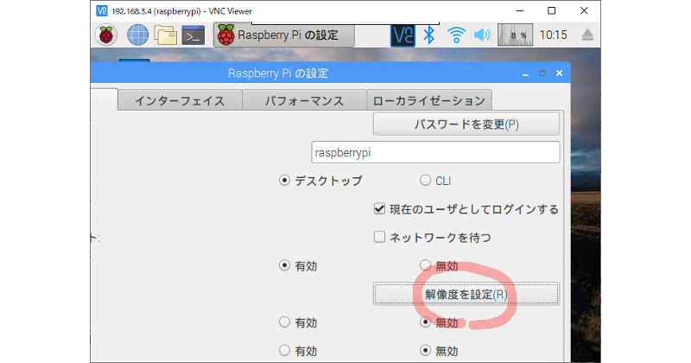Minimize the Raspberry Pi の設定 dialog
691x363 pixels.
(x=525, y=73)
